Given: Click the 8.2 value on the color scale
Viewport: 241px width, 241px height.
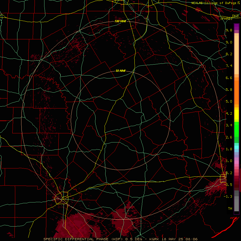Looking at the screenshot, I should point(229,54).
